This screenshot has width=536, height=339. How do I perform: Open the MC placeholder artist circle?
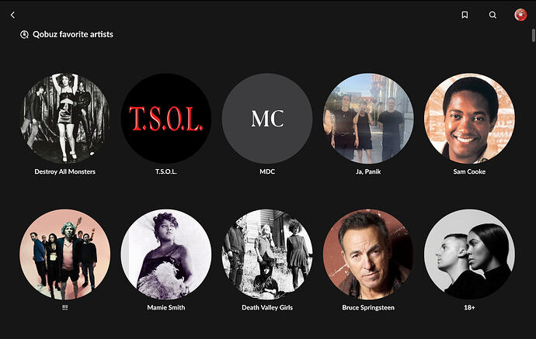click(267, 119)
